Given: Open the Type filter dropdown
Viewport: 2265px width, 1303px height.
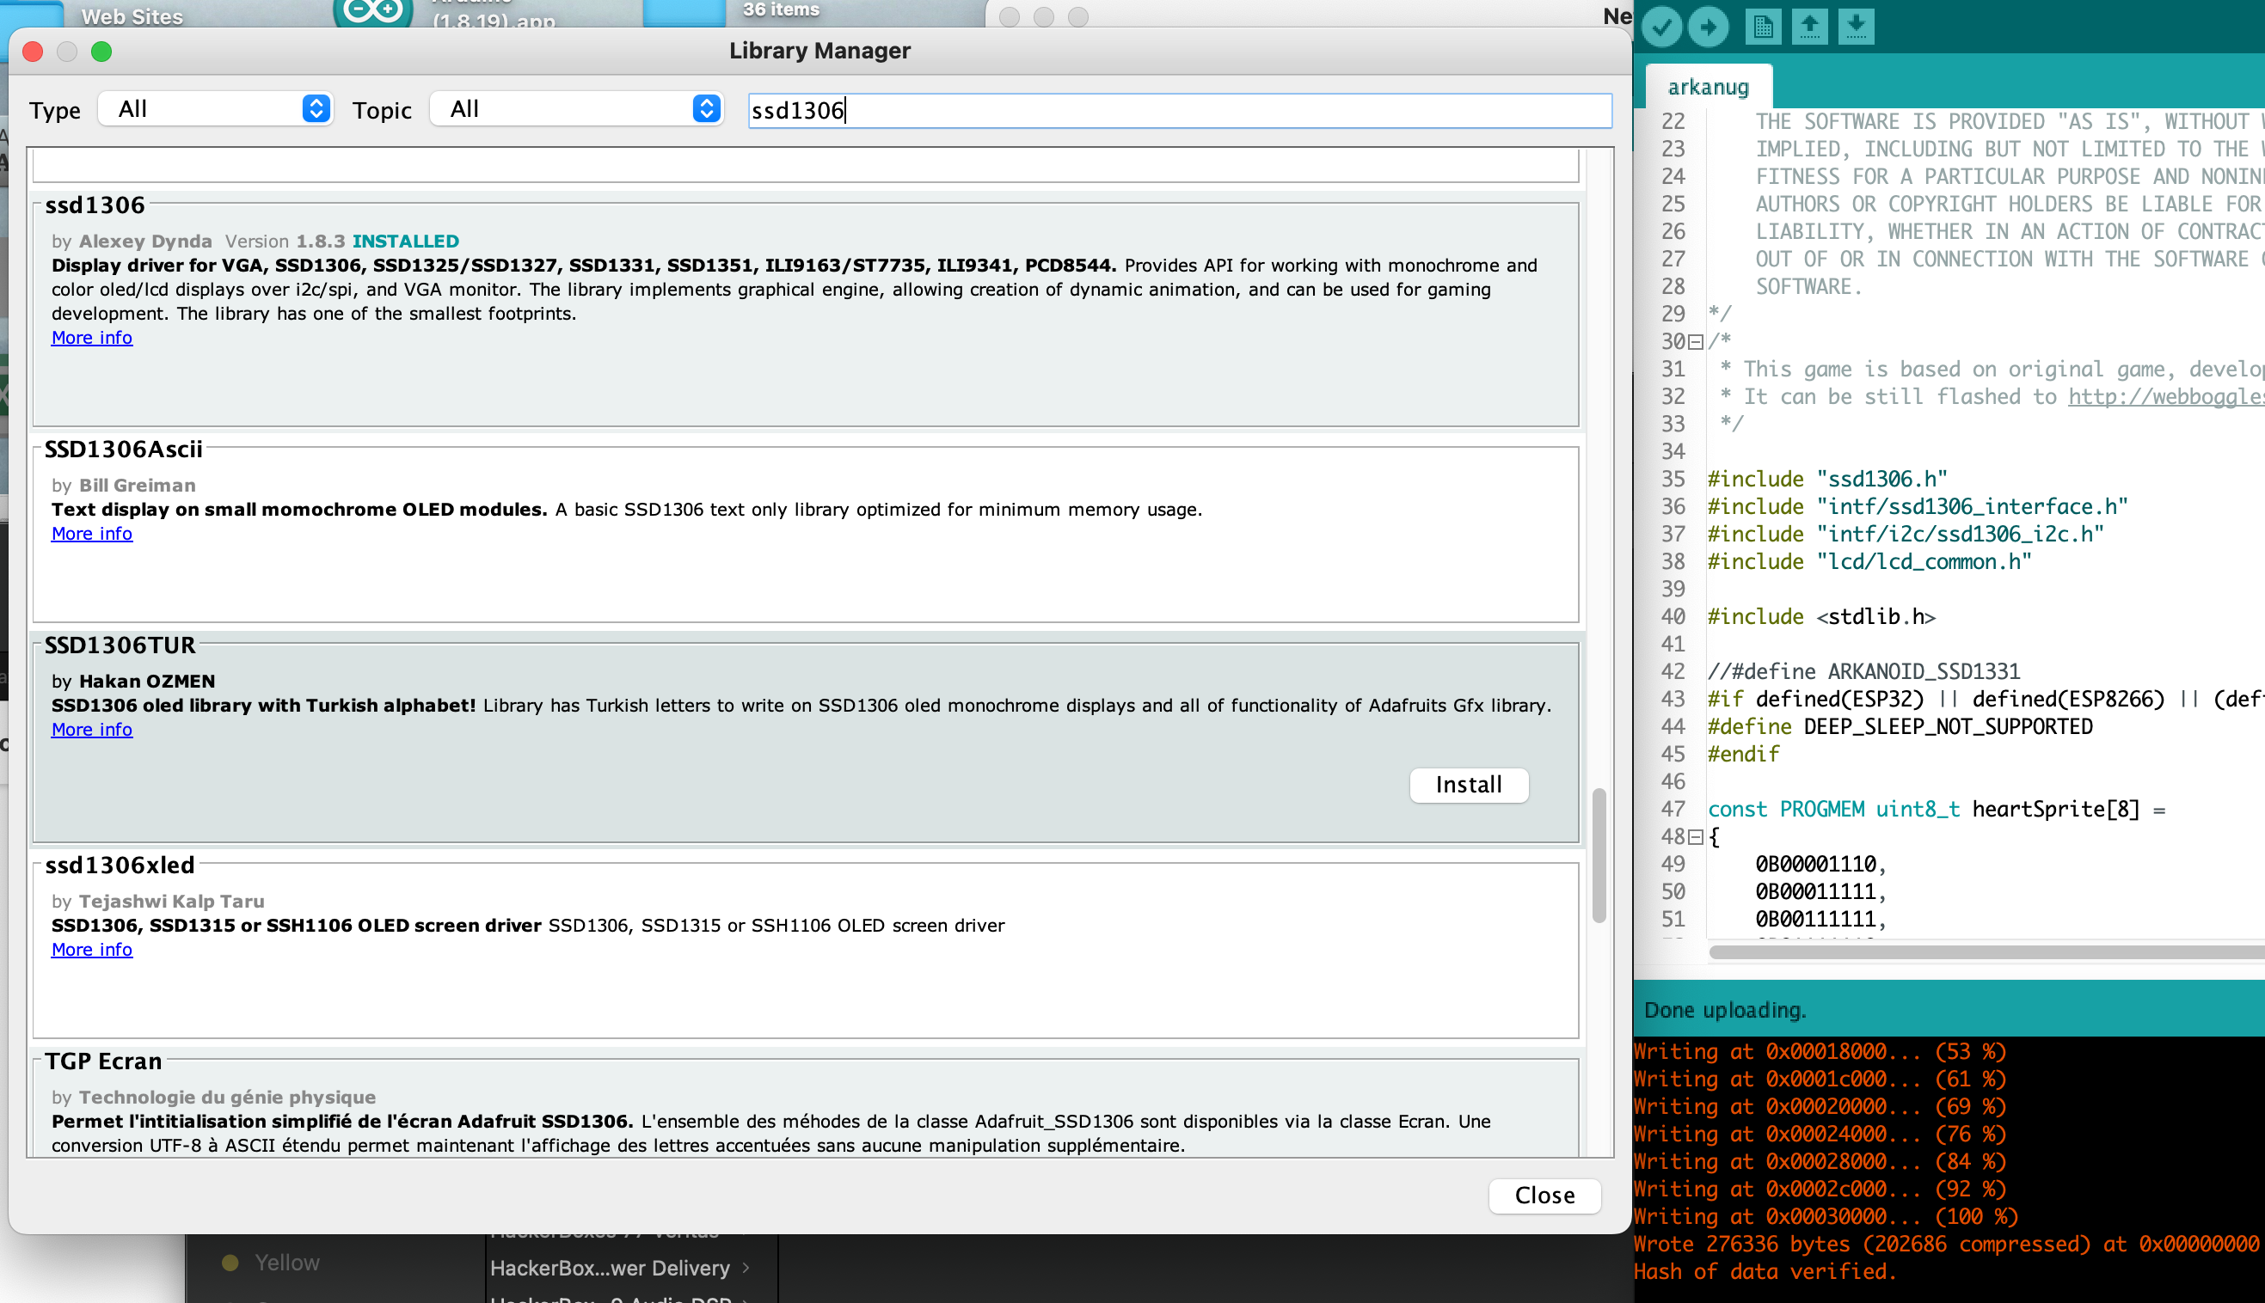Looking at the screenshot, I should click(x=216, y=109).
